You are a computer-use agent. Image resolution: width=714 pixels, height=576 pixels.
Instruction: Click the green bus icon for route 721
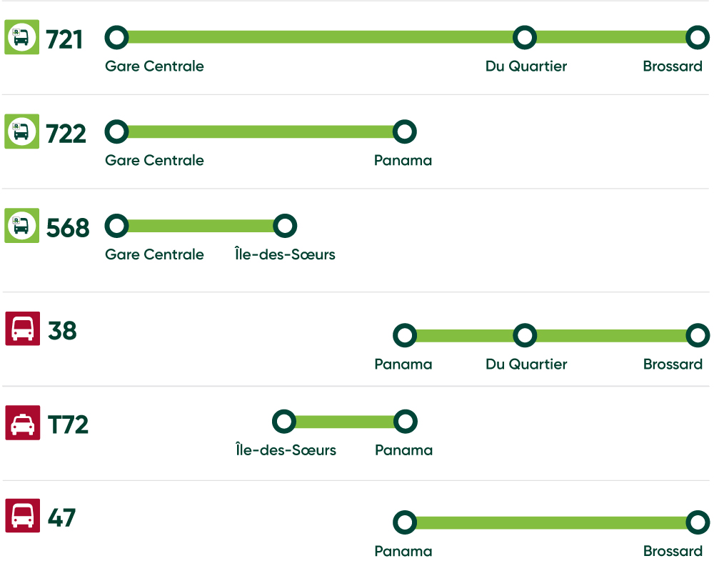22,37
